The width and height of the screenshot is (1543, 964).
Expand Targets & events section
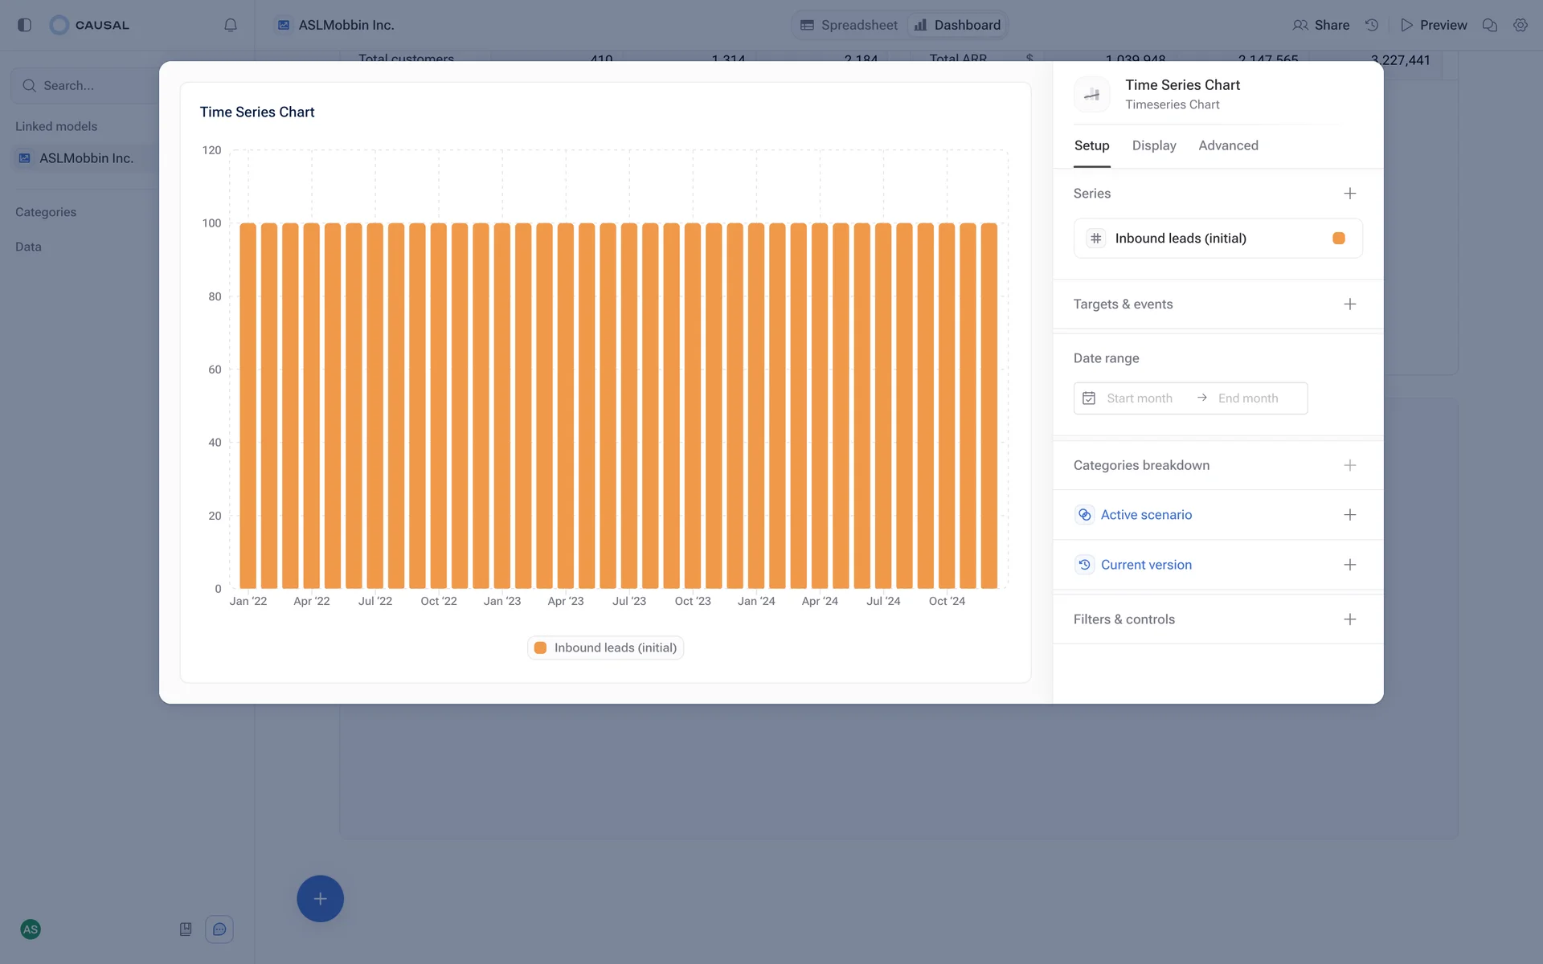pyautogui.click(x=1349, y=304)
